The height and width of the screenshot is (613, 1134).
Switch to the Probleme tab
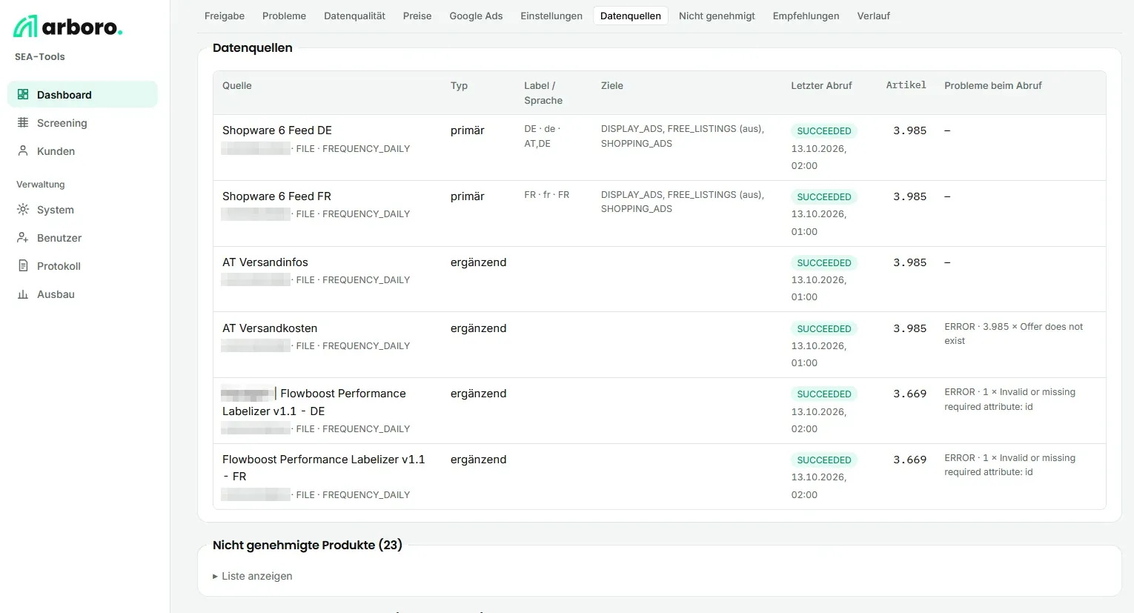tap(284, 16)
